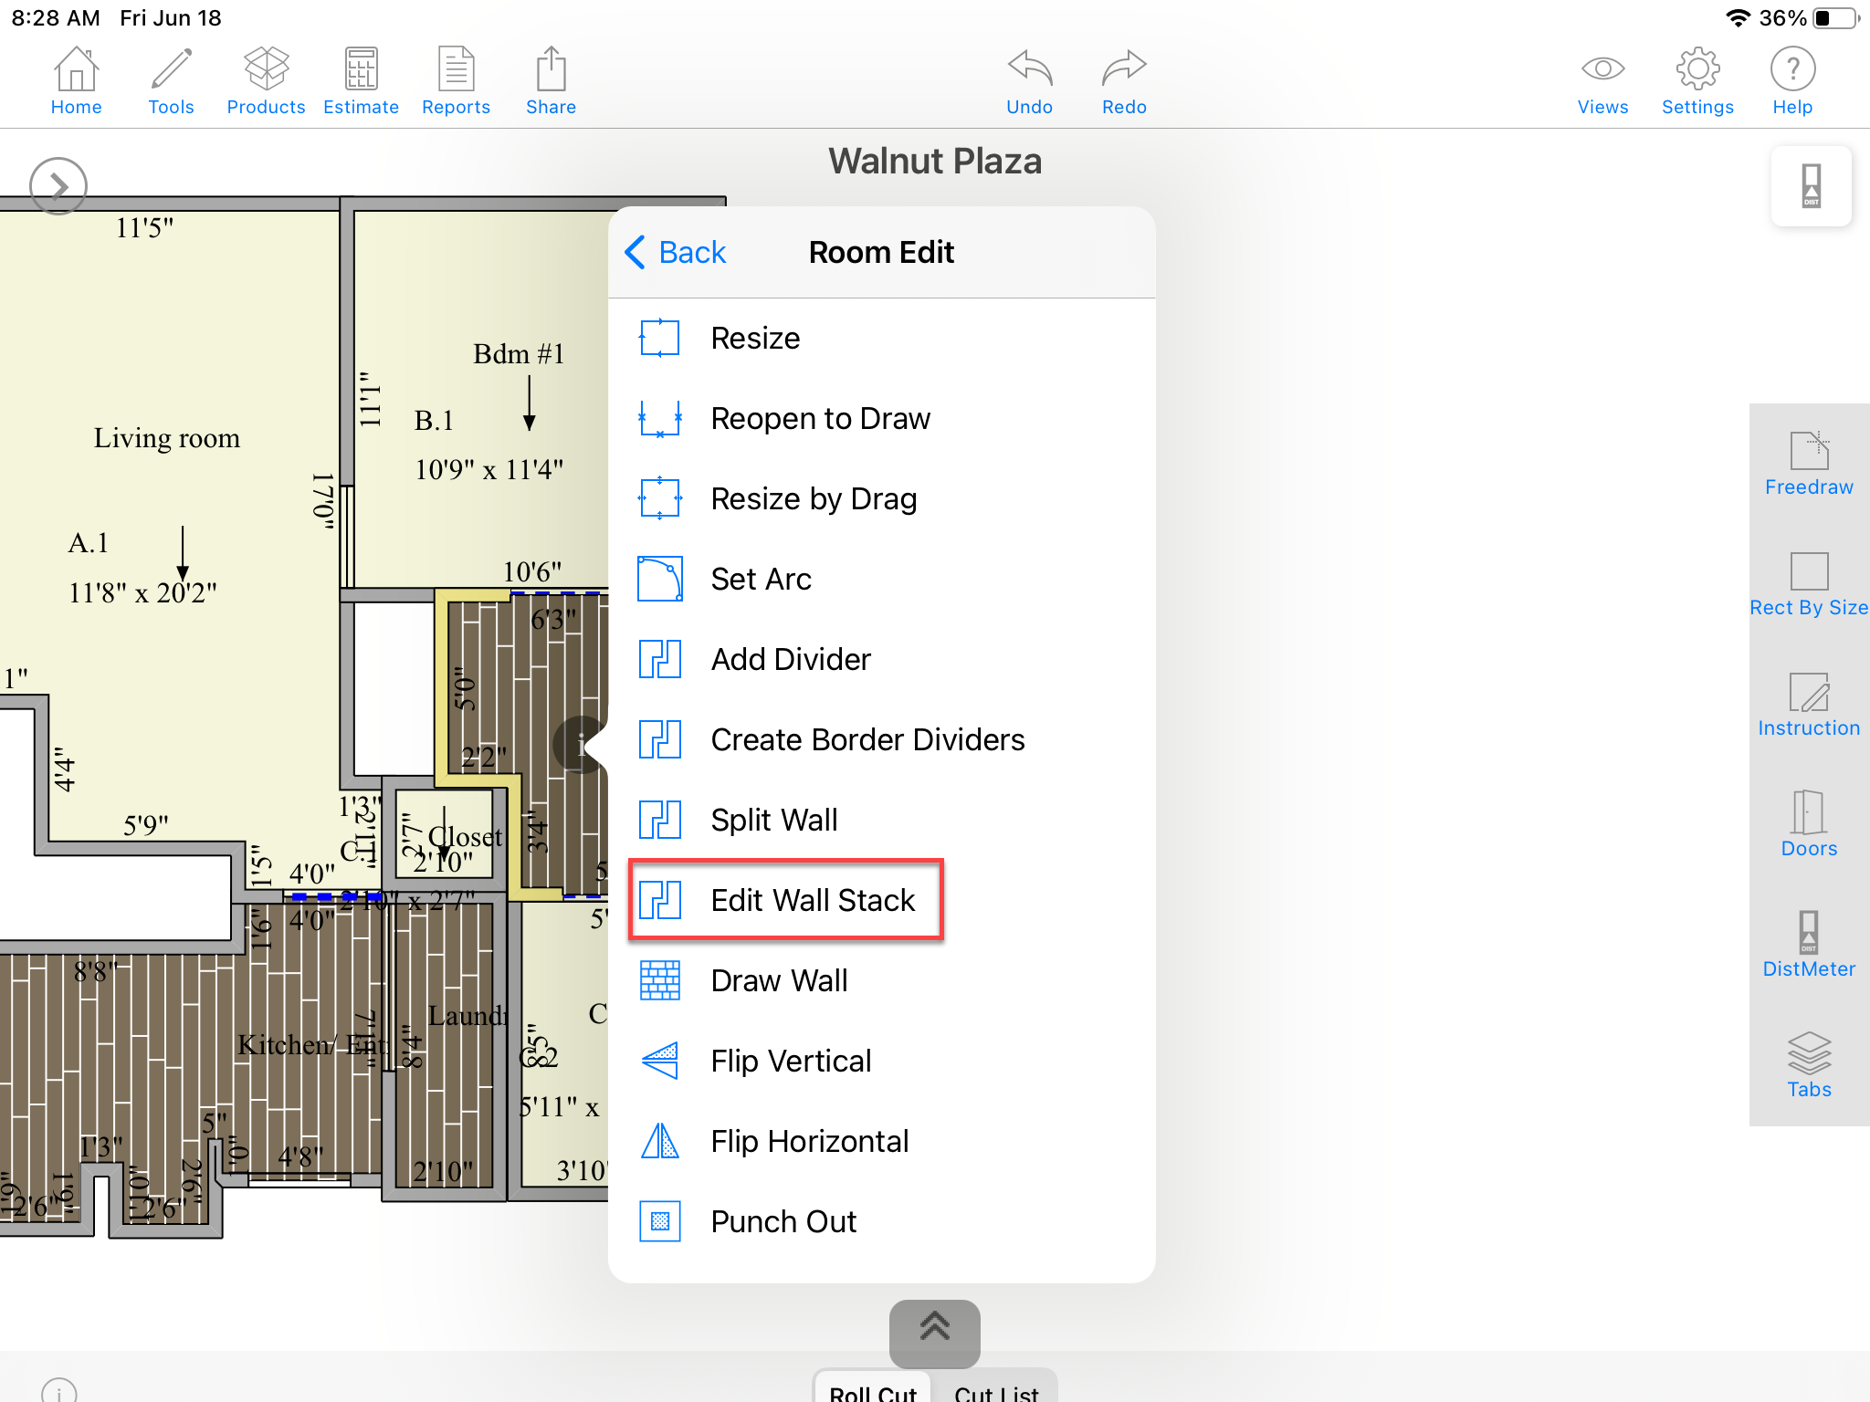Click the Redo button
Screen dimensions: 1870x1402
click(x=1124, y=80)
